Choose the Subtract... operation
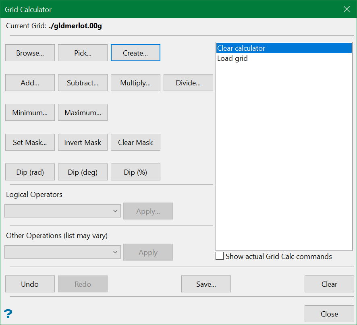Image resolution: width=357 pixels, height=325 pixels. [x=83, y=83]
